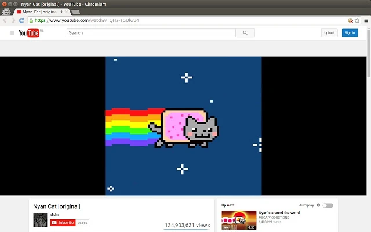Image resolution: width=371 pixels, height=232 pixels.
Task: Click the browser back arrow
Action: 5,21
